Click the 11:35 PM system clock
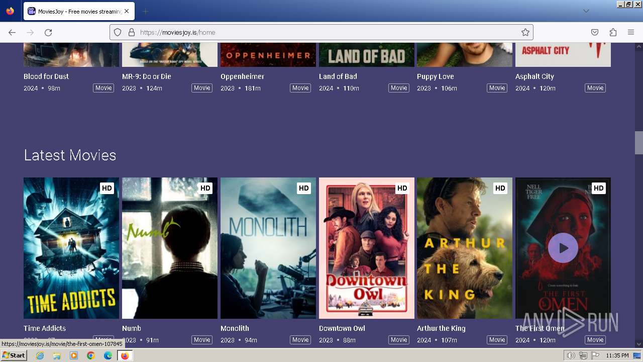Image resolution: width=643 pixels, height=362 pixels. [x=617, y=355]
